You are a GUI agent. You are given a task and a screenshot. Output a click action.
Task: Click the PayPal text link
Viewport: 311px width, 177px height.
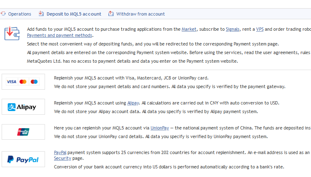pyautogui.click(x=60, y=152)
